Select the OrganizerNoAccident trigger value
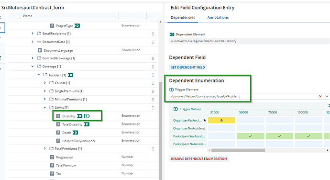The width and height of the screenshot is (330, 180). coord(189,128)
